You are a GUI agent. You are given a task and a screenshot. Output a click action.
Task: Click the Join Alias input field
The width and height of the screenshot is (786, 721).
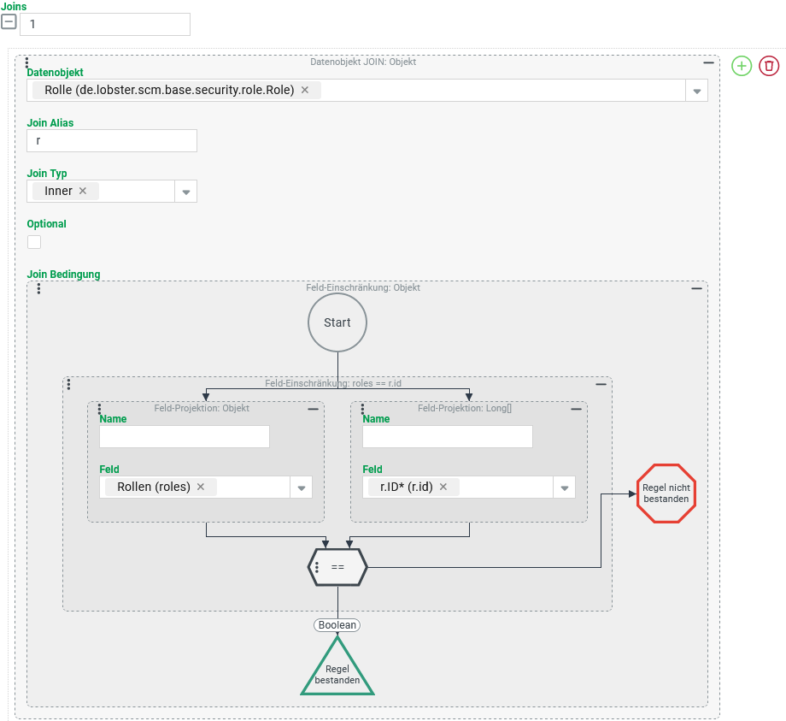point(112,140)
